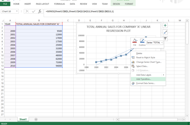
Task: Open the Chart Elements plus button
Action: (165, 26)
